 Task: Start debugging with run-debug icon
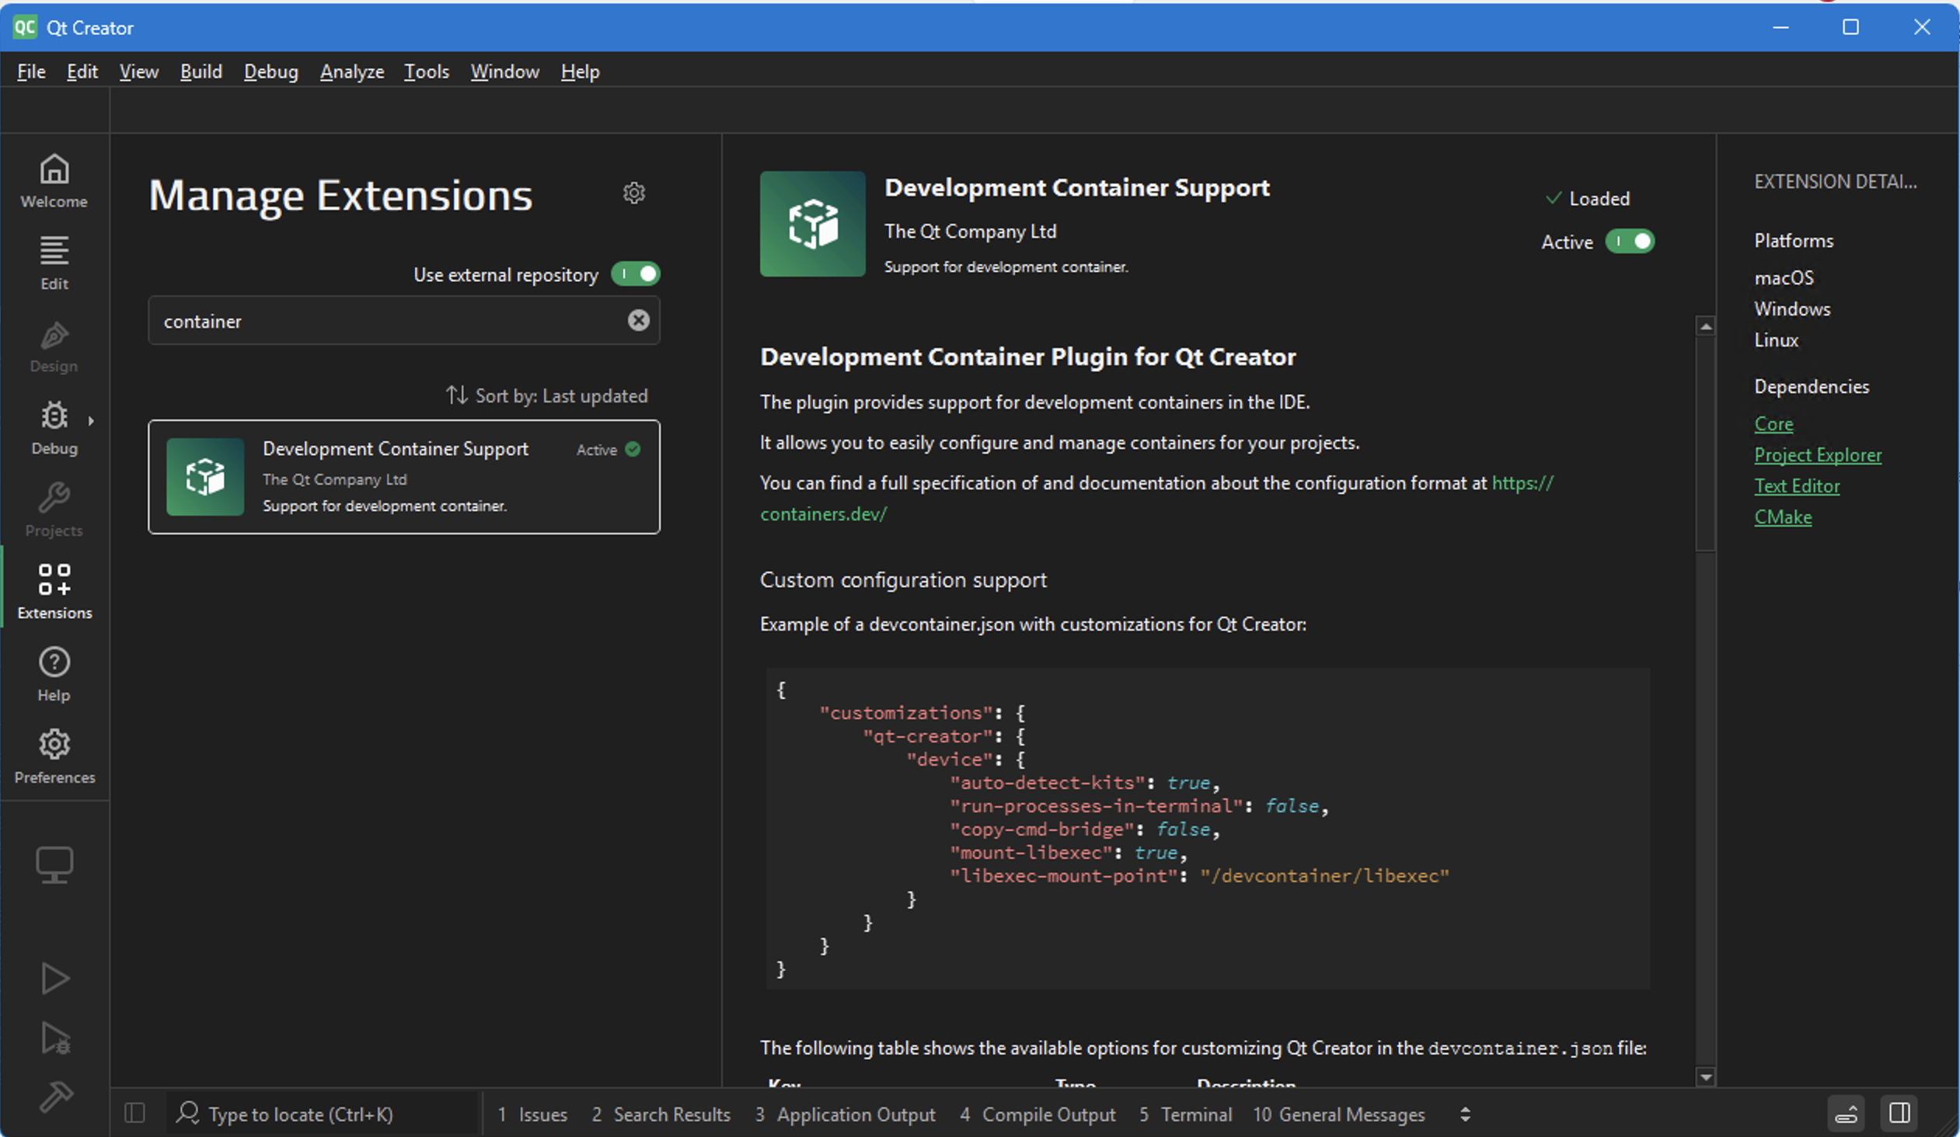54,1038
